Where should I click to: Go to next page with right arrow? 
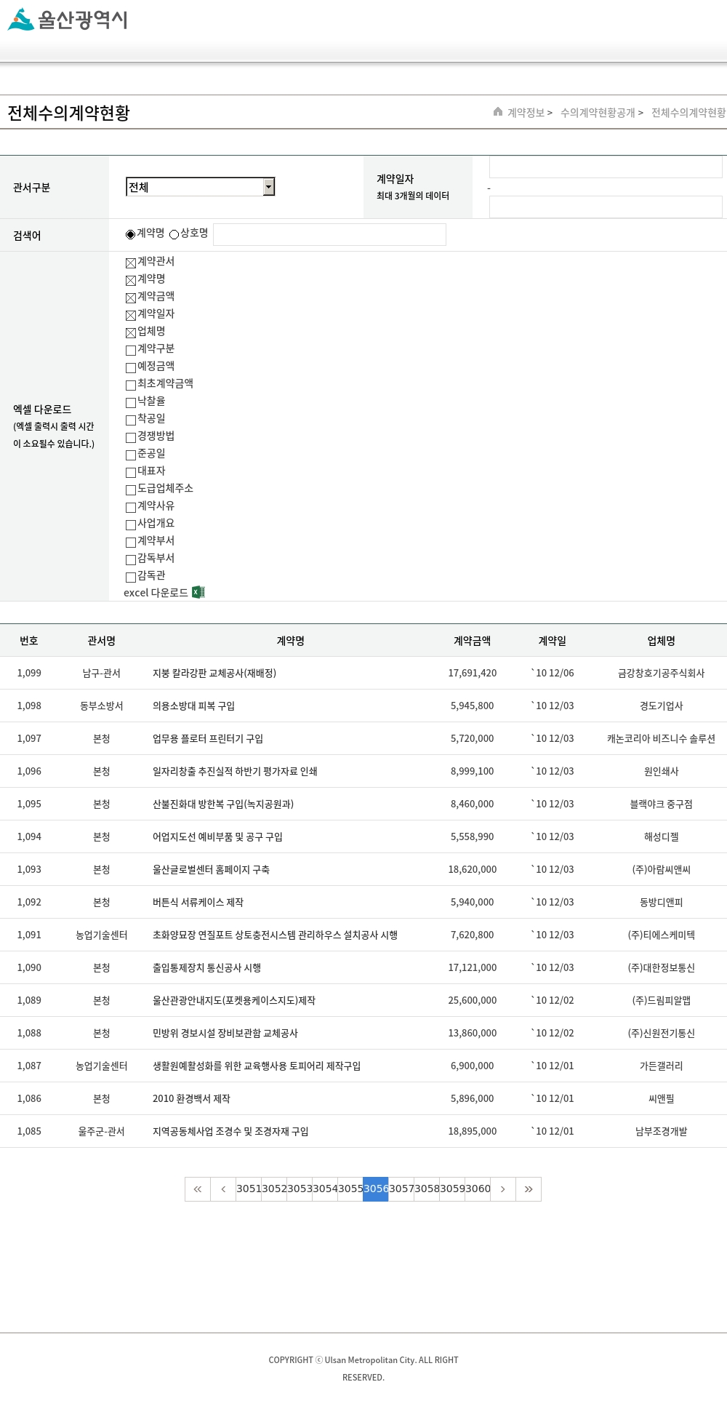tap(502, 1189)
